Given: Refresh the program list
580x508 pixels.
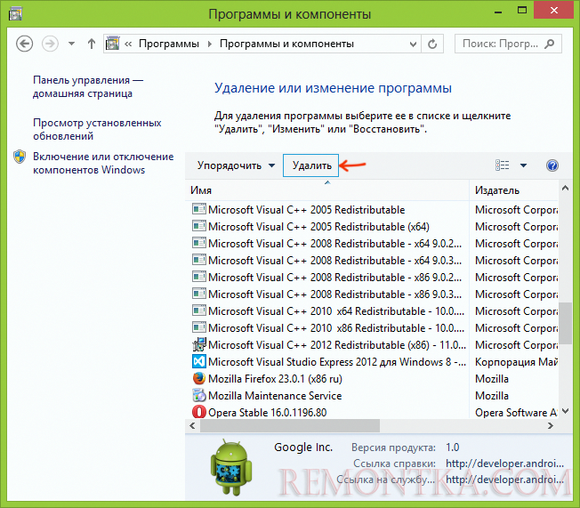Looking at the screenshot, I should 432,44.
